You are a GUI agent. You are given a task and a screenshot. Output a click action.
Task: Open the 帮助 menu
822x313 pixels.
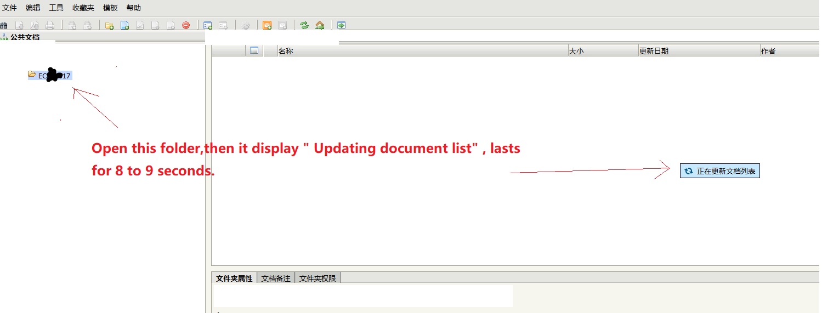(133, 8)
